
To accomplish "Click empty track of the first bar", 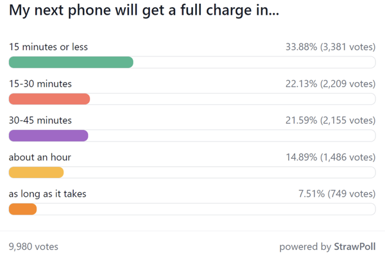I will 254,62.
